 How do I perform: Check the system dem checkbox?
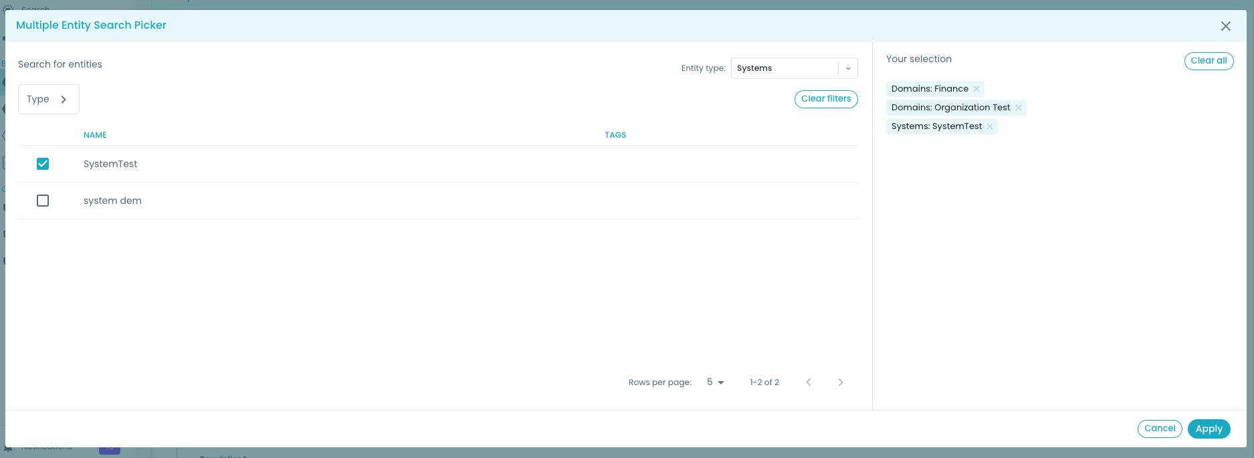43,201
